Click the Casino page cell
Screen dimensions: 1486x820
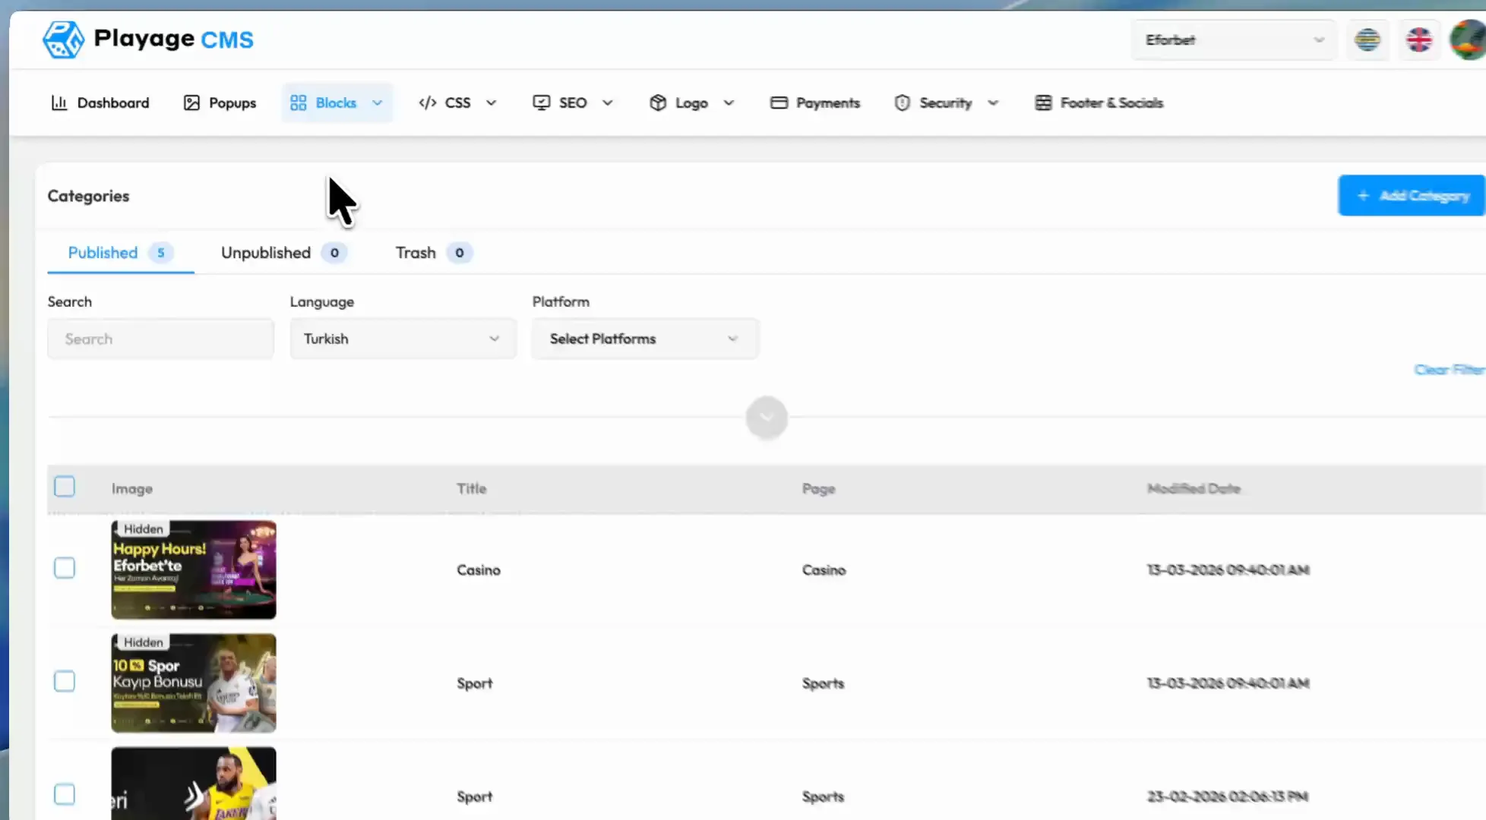824,570
